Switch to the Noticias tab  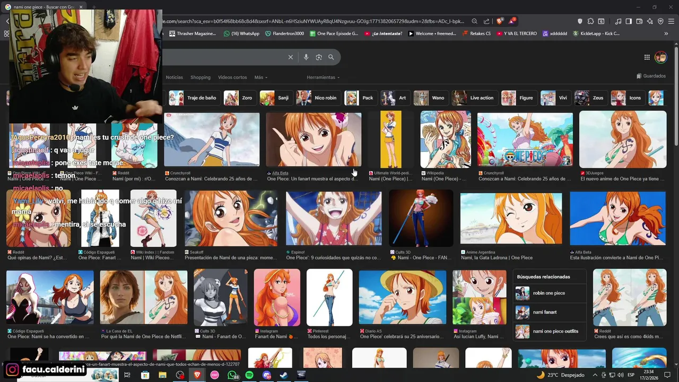point(174,77)
